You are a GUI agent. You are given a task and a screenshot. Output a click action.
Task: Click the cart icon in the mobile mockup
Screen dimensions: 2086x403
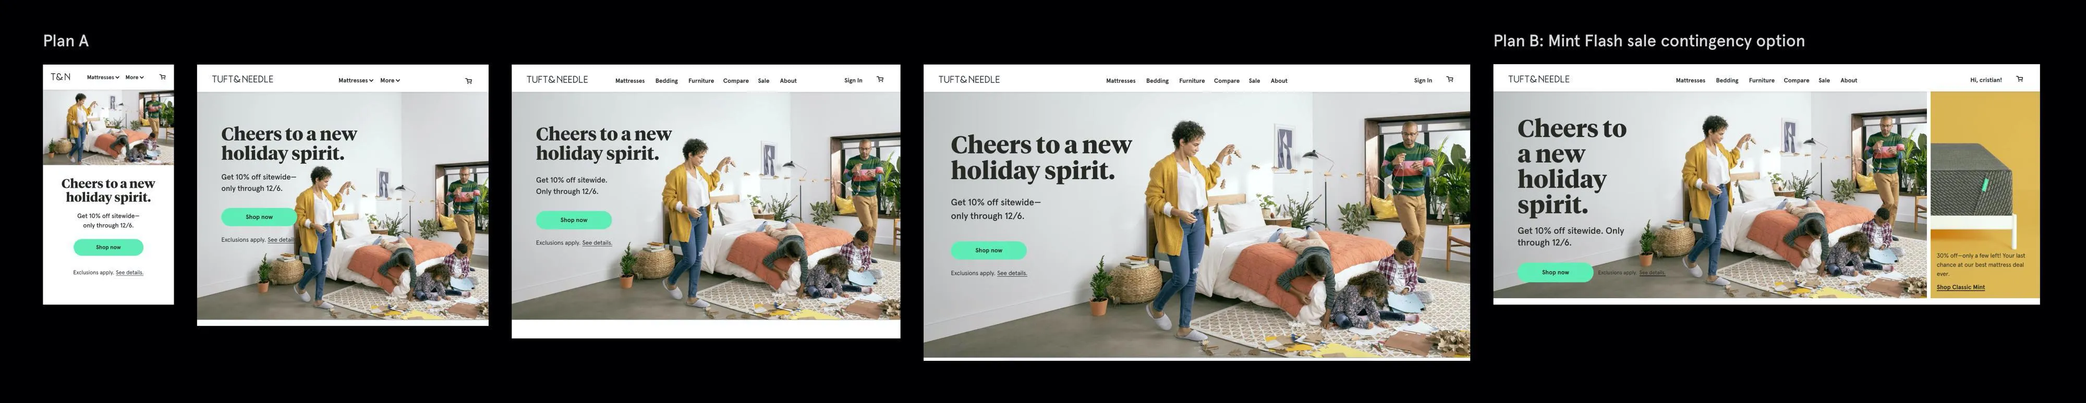[163, 77]
